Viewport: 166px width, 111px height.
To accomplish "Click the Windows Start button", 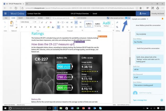I will pos(5,108).
